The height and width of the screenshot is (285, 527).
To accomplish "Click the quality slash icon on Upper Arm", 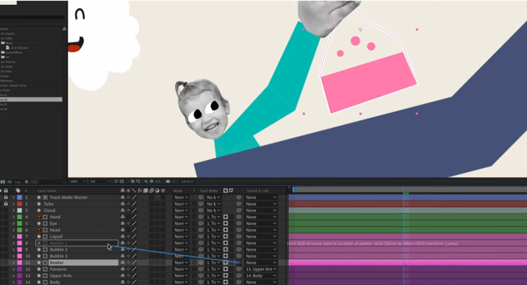I will (134, 276).
